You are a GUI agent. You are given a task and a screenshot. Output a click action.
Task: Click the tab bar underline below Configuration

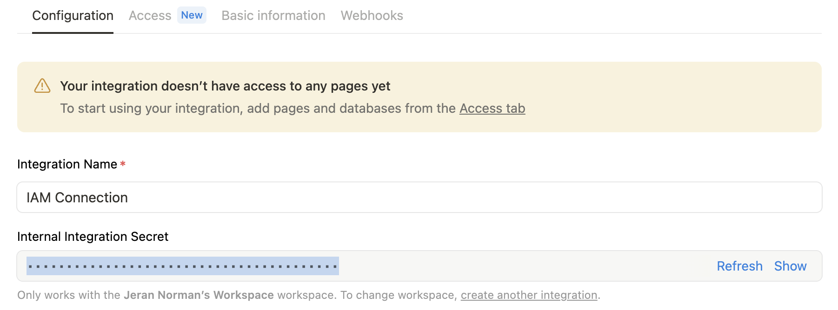[x=73, y=32]
